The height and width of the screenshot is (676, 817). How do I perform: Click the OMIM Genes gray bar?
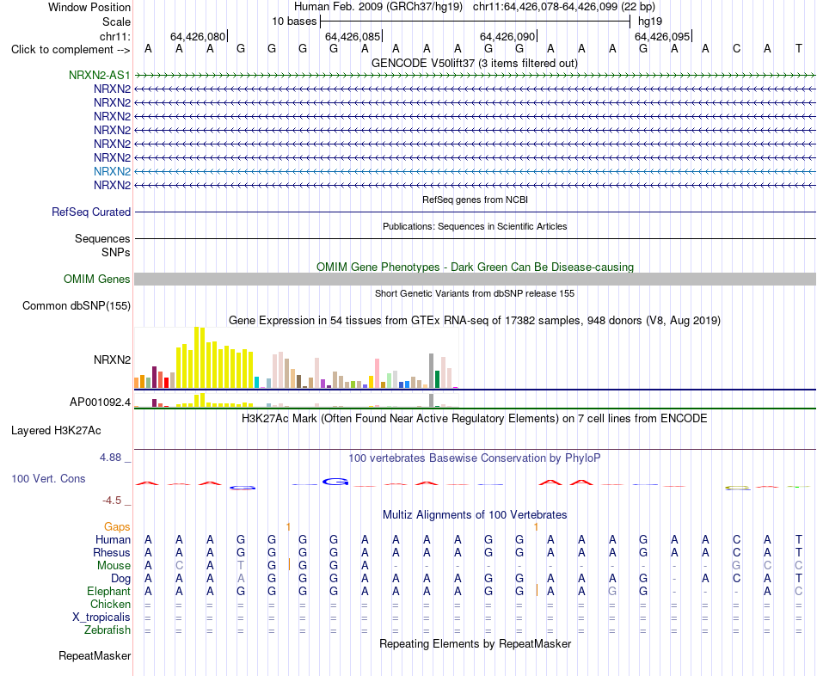(x=475, y=279)
